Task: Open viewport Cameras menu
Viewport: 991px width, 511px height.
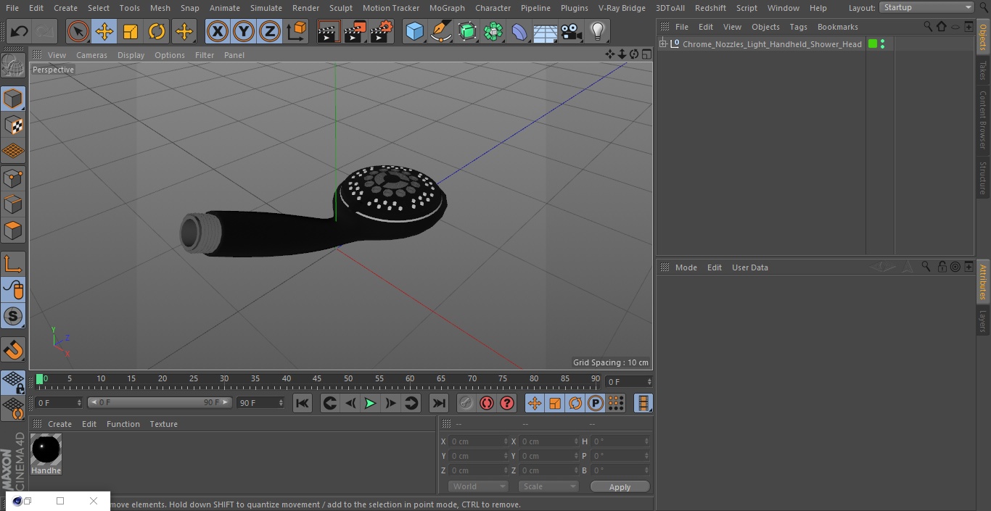Action: [x=91, y=55]
